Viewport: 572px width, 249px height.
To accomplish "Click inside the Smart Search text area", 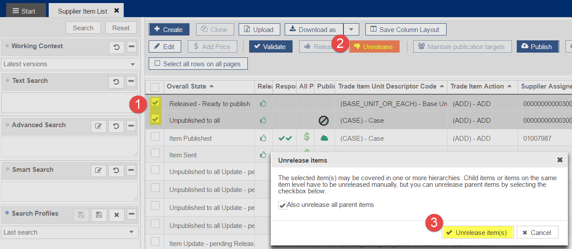I will [x=69, y=192].
